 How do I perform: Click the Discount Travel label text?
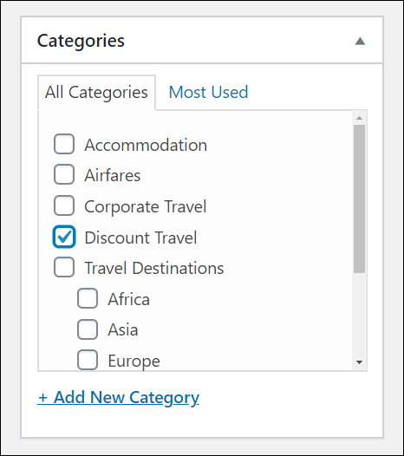pyautogui.click(x=140, y=238)
